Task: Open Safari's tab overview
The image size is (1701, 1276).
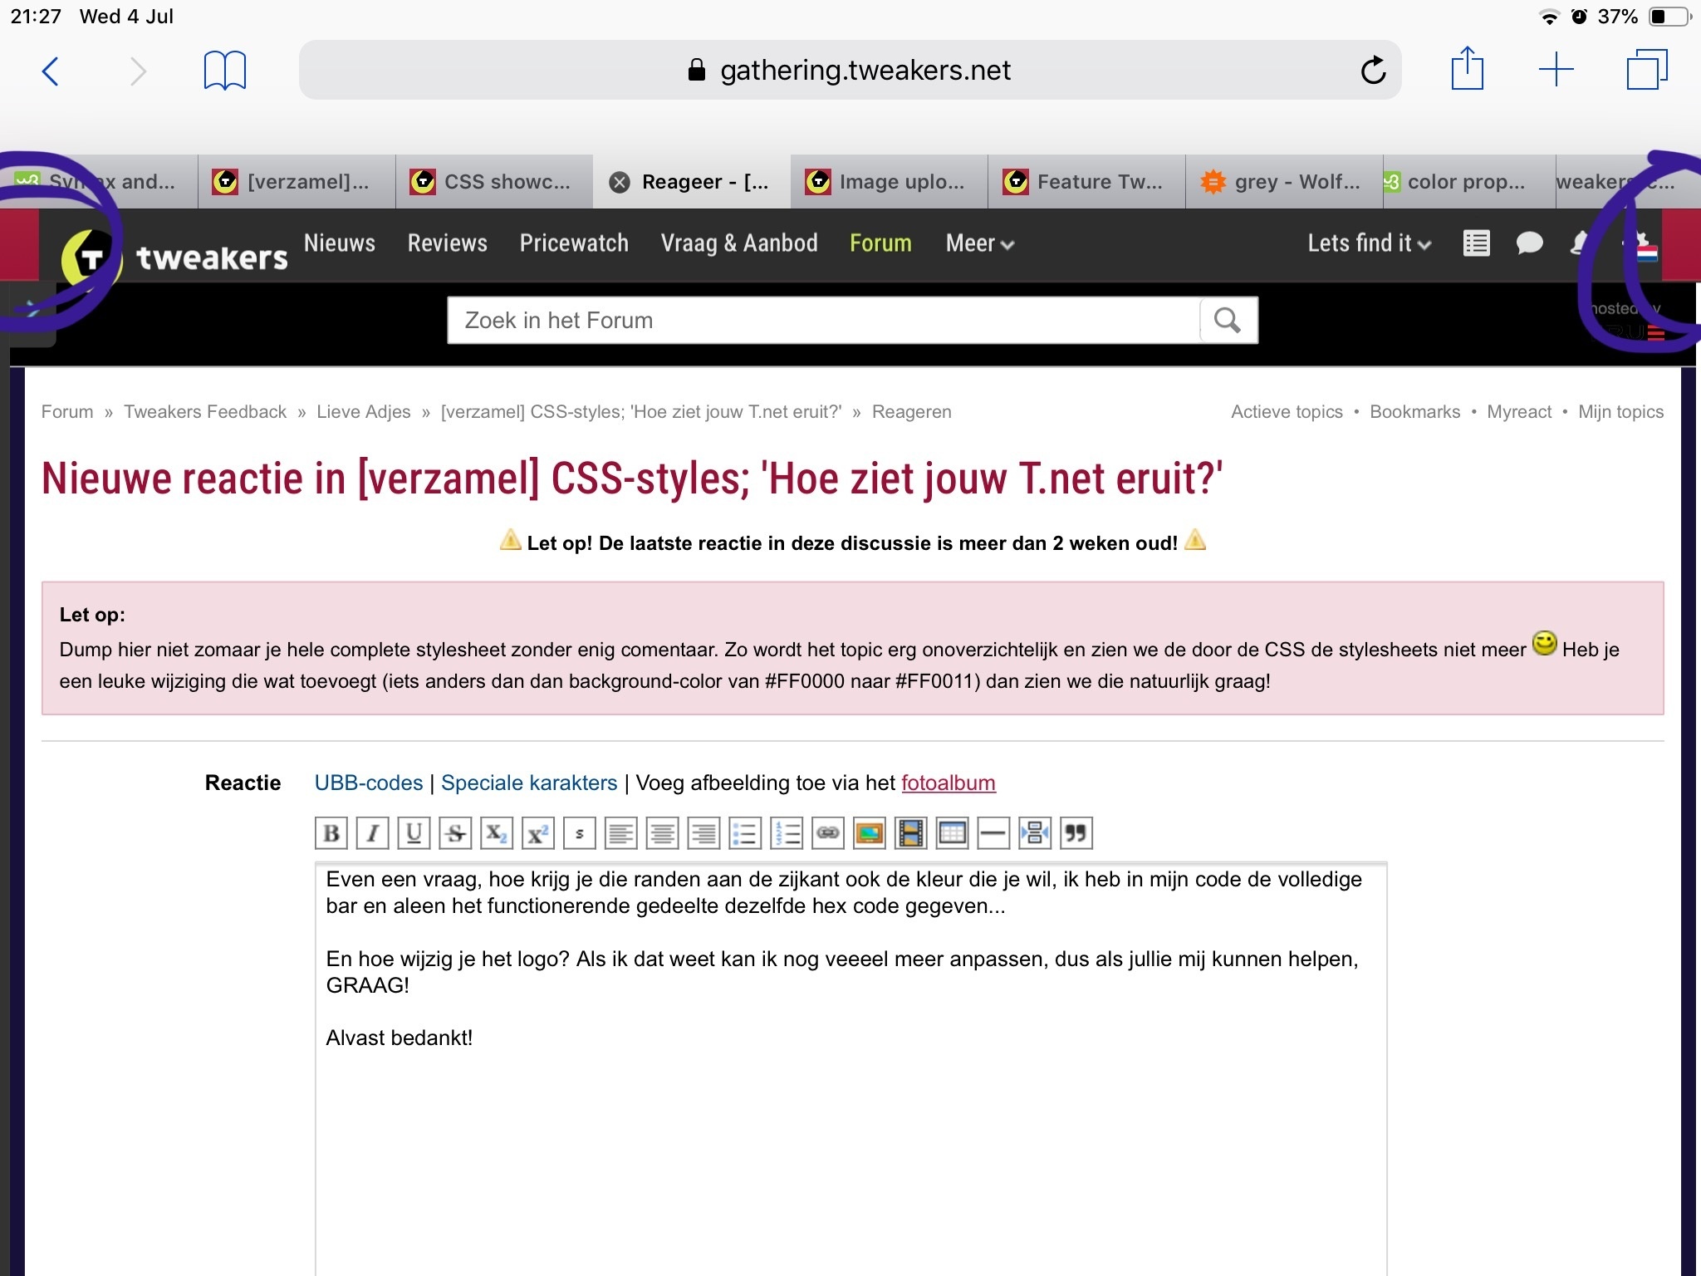Action: 1646,70
